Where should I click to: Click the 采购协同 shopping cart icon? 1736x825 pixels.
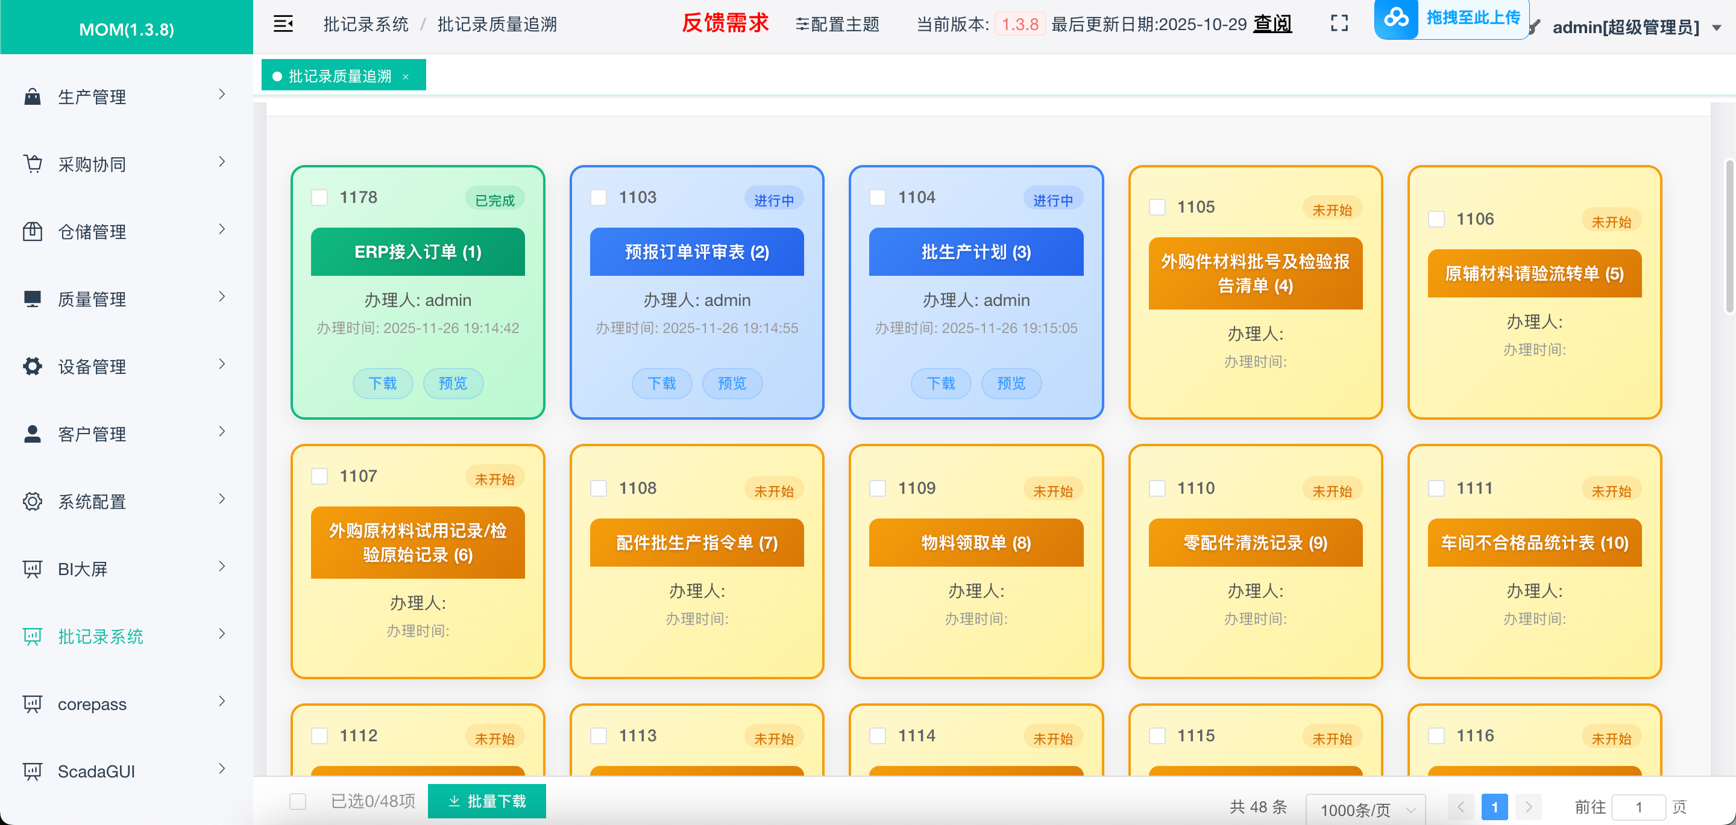click(33, 163)
